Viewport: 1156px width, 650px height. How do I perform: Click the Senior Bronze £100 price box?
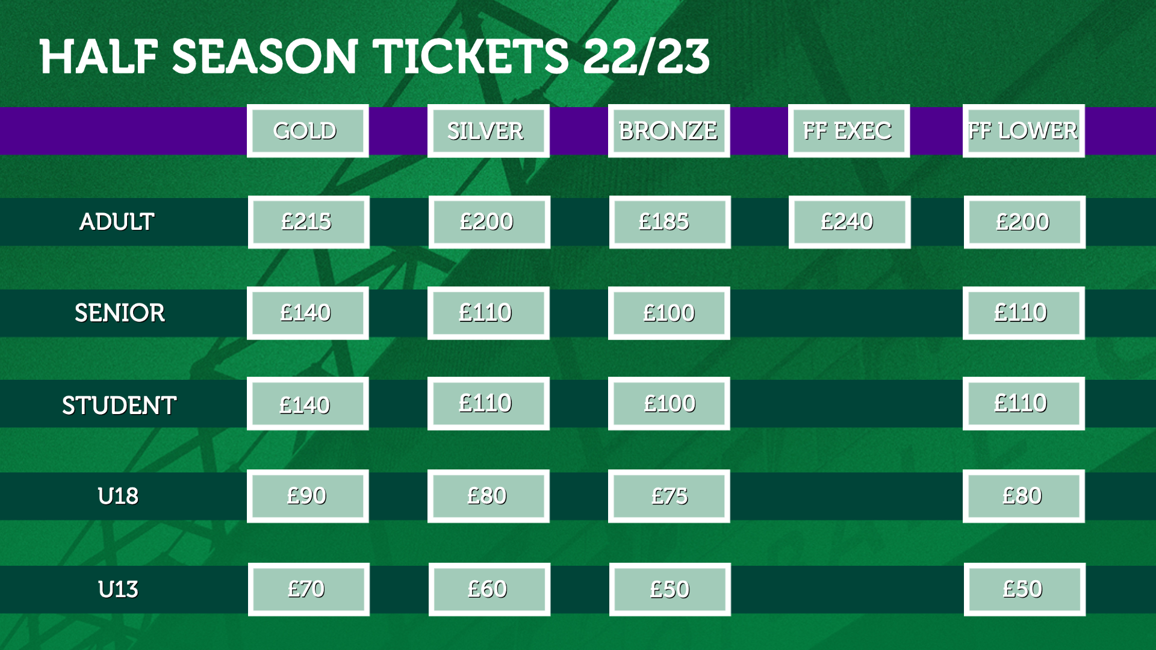[x=669, y=313]
